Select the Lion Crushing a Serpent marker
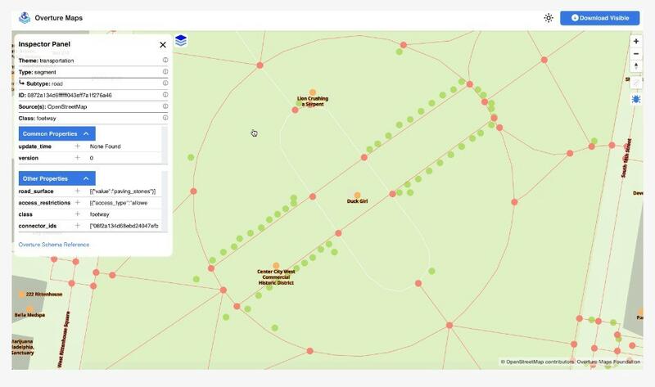This screenshot has width=655, height=387. coord(312,92)
